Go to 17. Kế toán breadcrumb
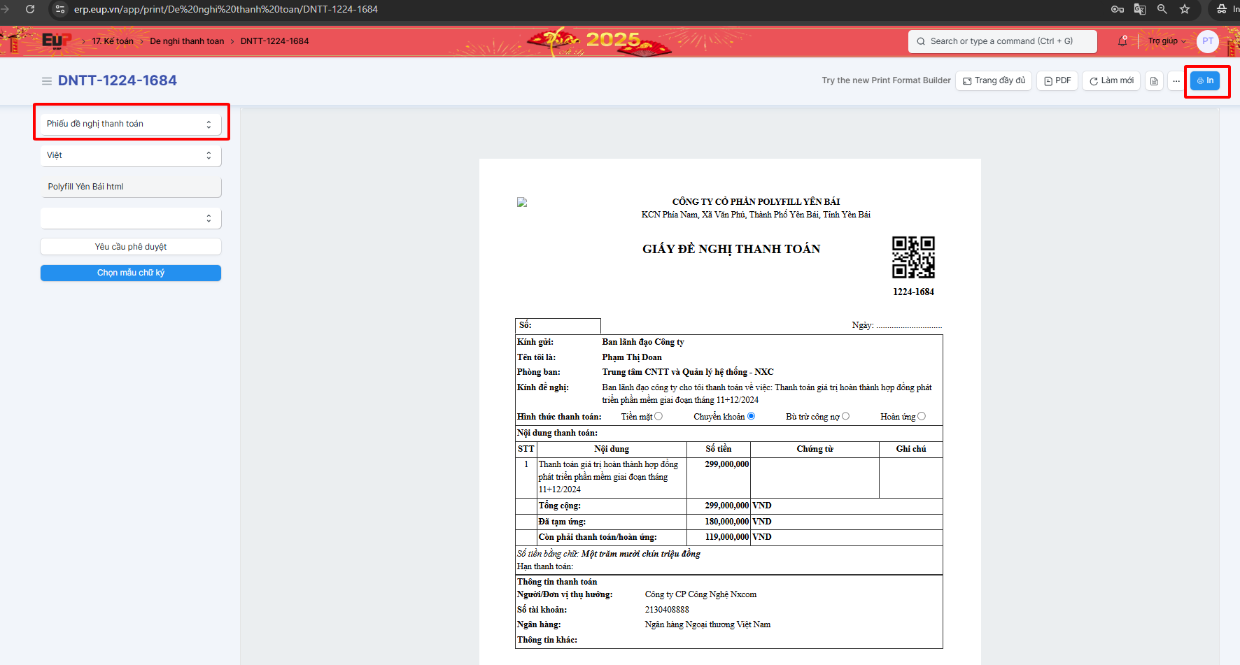1240x665 pixels. (113, 41)
